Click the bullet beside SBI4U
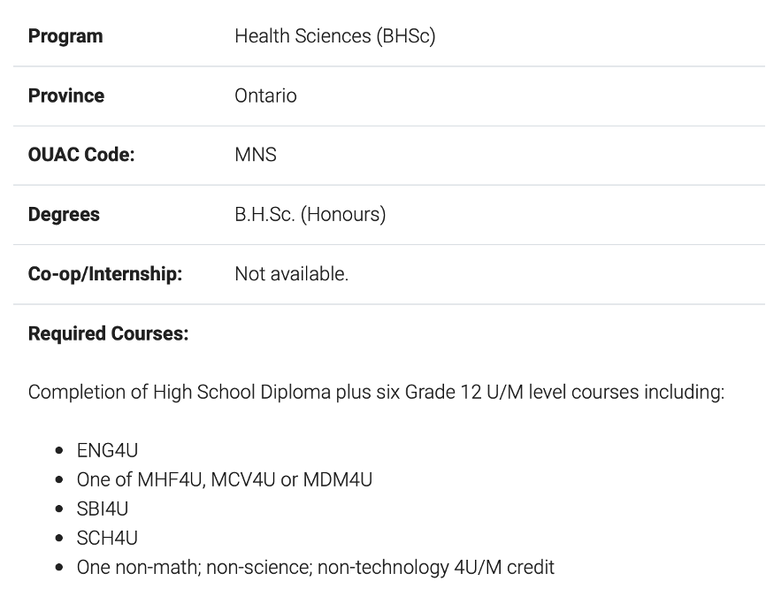The image size is (766, 589). tap(59, 509)
